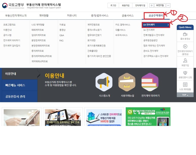Click the plus zoom-in screen button
This screenshot has width=196, height=155.
151,5
